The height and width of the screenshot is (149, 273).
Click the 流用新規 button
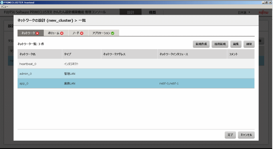(220, 44)
